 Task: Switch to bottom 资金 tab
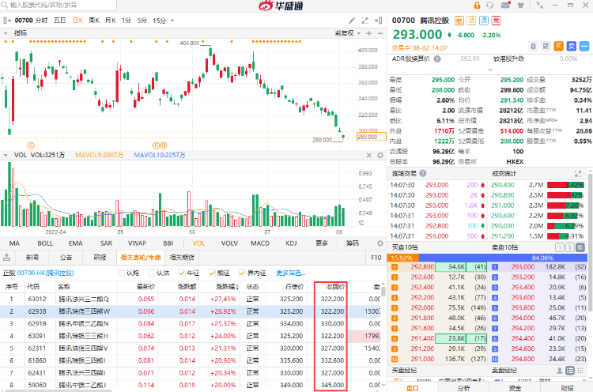[515, 388]
